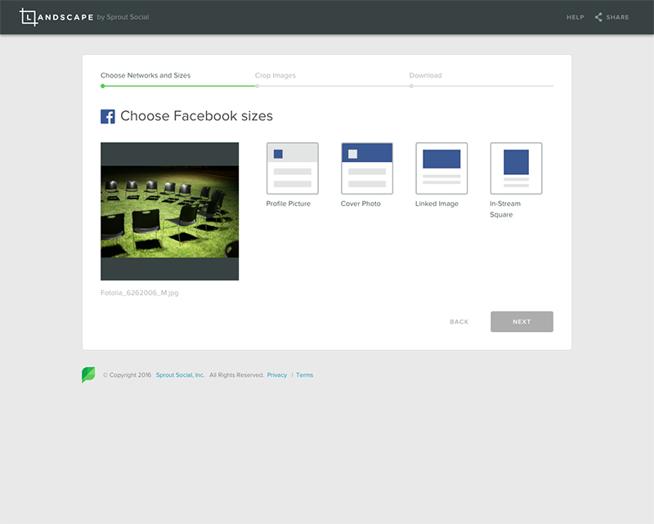Go to Choose Networks and Sizes step
The width and height of the screenshot is (654, 524).
146,75
